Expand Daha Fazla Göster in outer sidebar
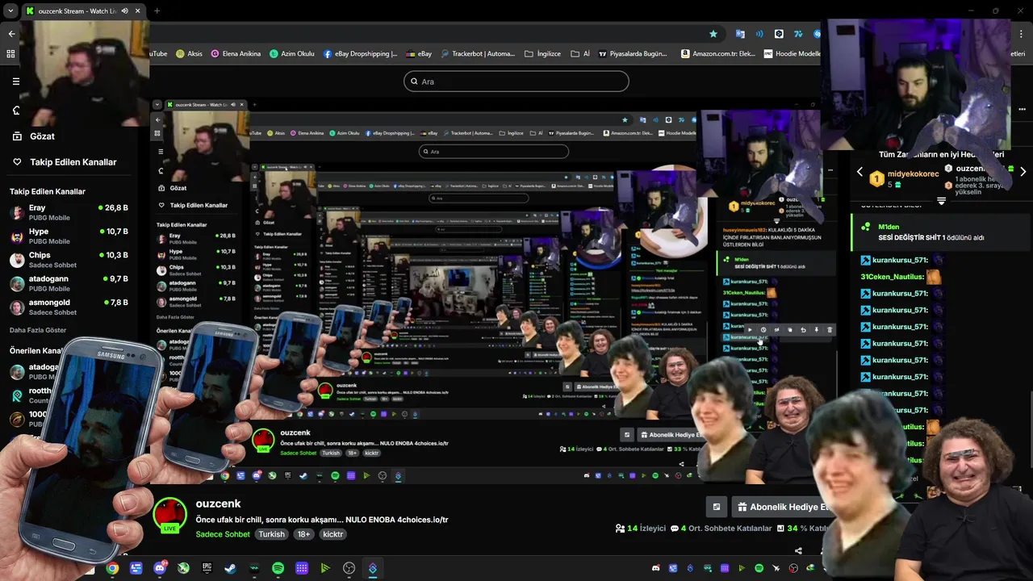1033x581 pixels. [x=38, y=330]
